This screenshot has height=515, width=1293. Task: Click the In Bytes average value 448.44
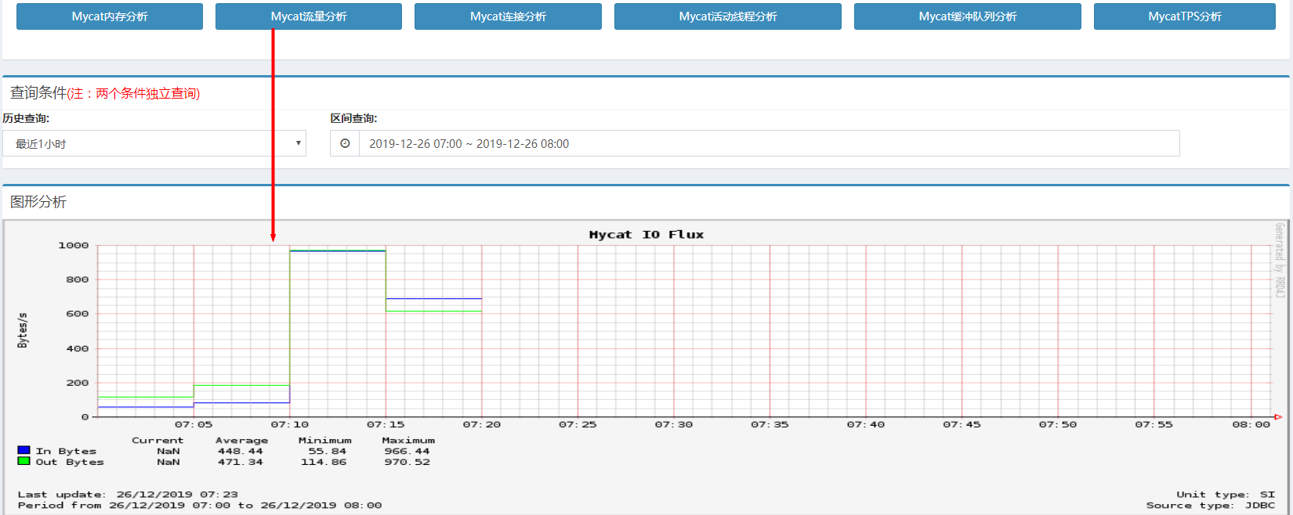click(241, 451)
